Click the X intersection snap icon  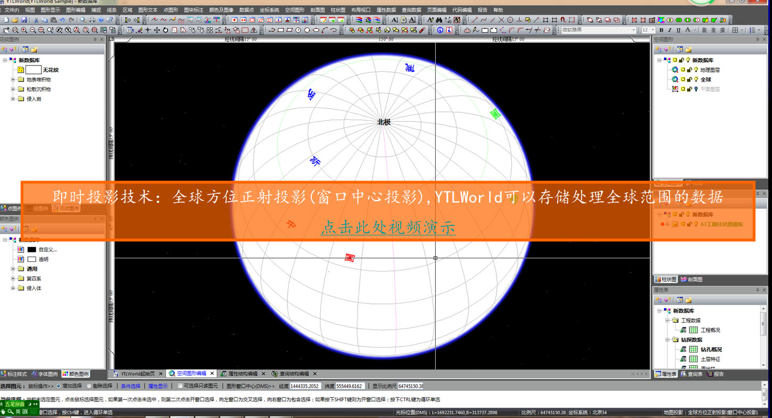pos(501,20)
